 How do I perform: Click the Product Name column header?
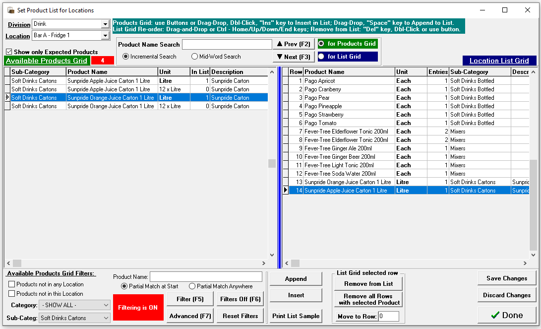(x=112, y=72)
